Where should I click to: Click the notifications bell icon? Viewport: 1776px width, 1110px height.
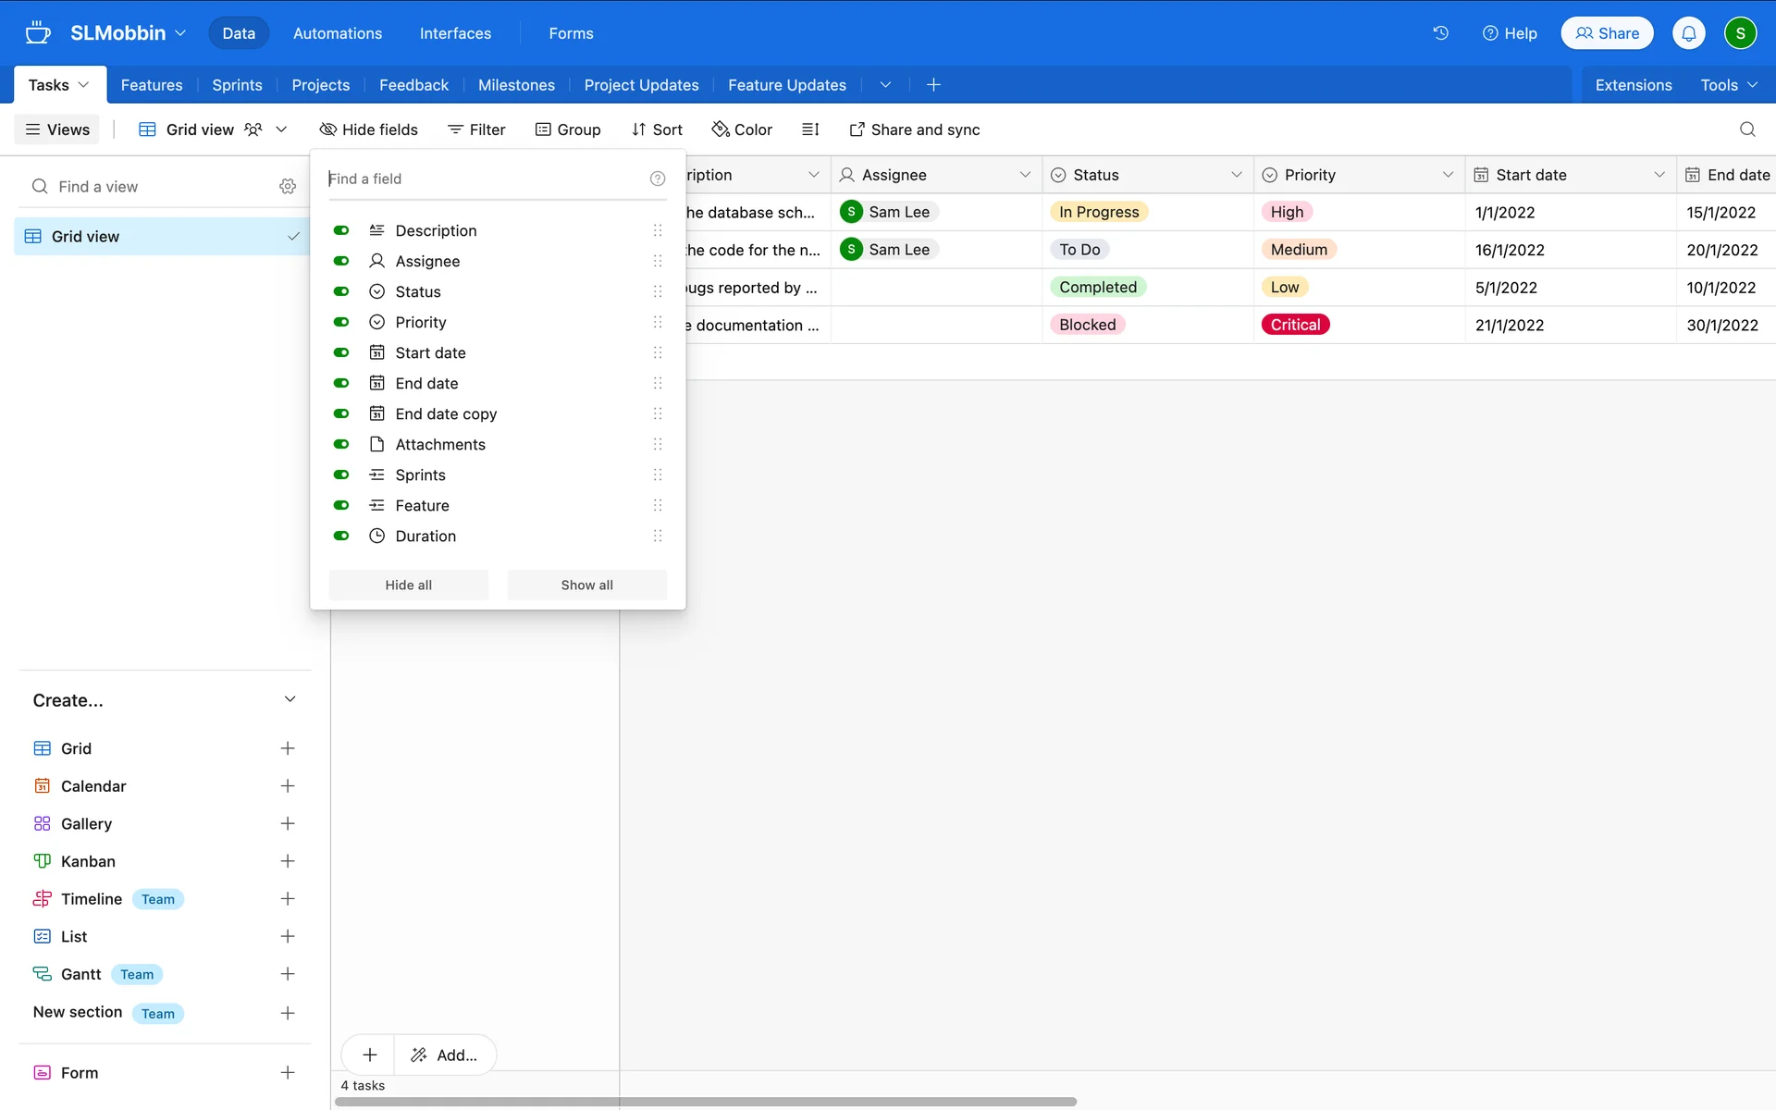point(1688,33)
